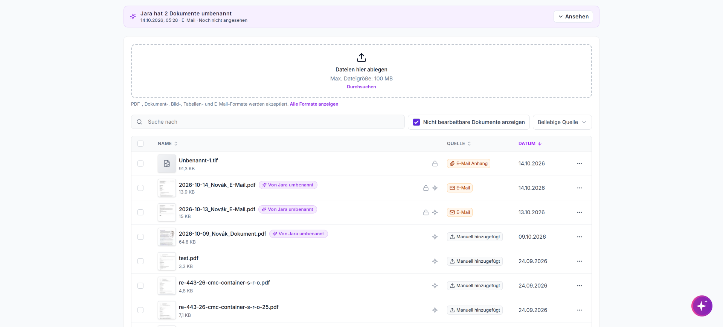723x327 pixels.
Task: Click sparkle icon for re-443-26-cmc-container-s-r-o.pdf
Action: pos(435,286)
